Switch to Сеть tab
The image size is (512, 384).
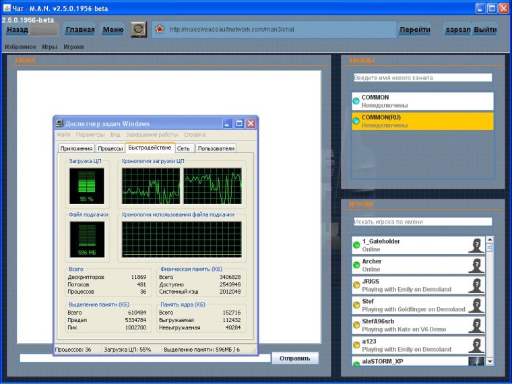[184, 148]
